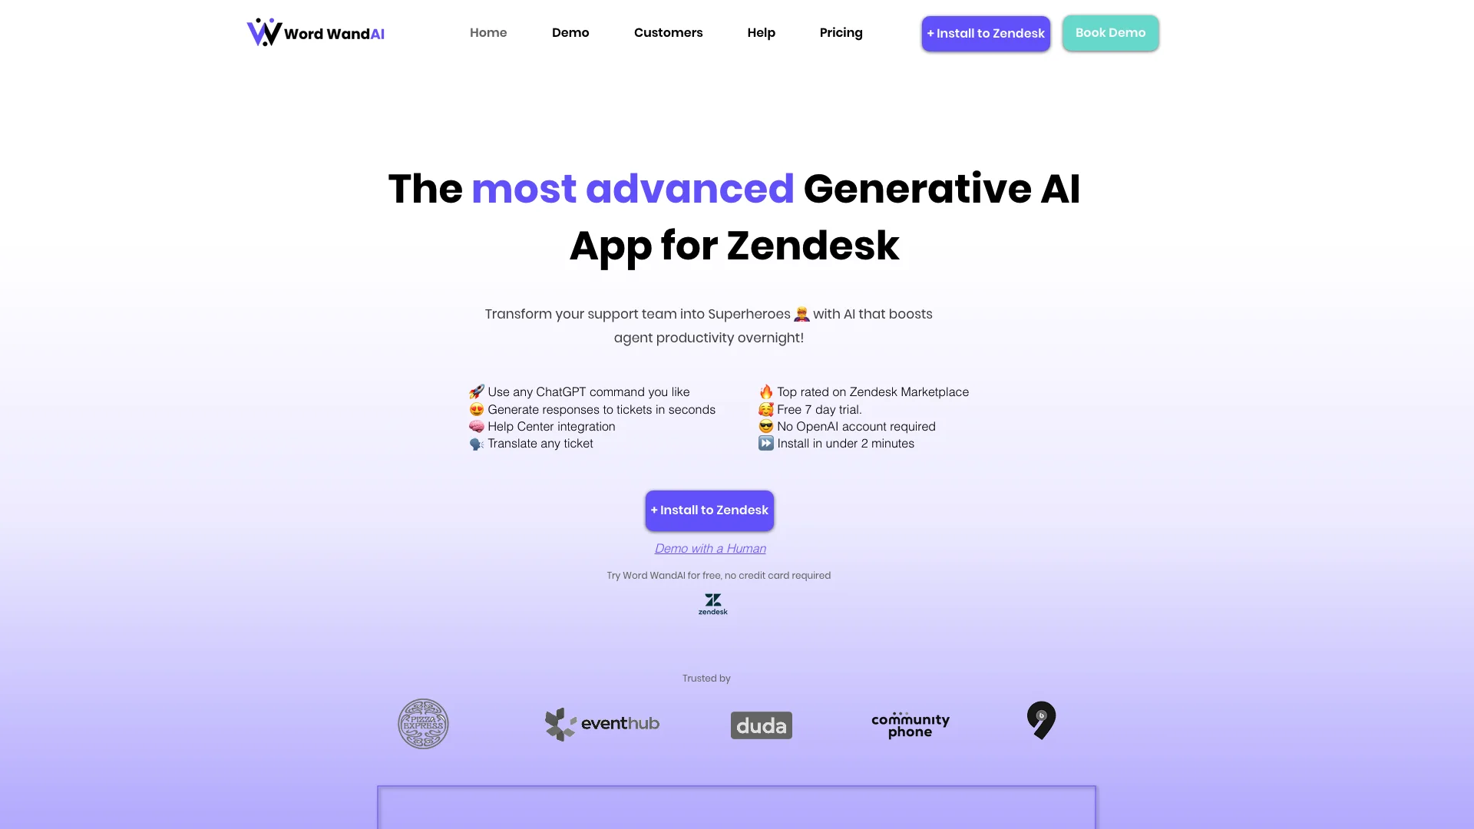The image size is (1474, 829).
Task: Click the rocket emoji feature icon
Action: click(476, 391)
